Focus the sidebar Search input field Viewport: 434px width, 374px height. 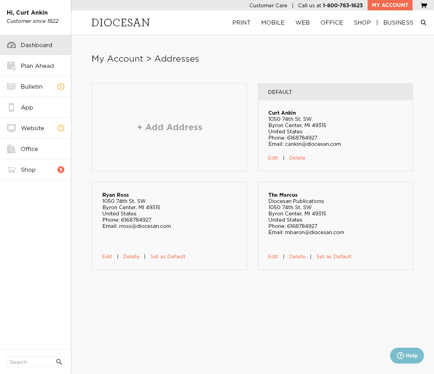pyautogui.click(x=31, y=362)
